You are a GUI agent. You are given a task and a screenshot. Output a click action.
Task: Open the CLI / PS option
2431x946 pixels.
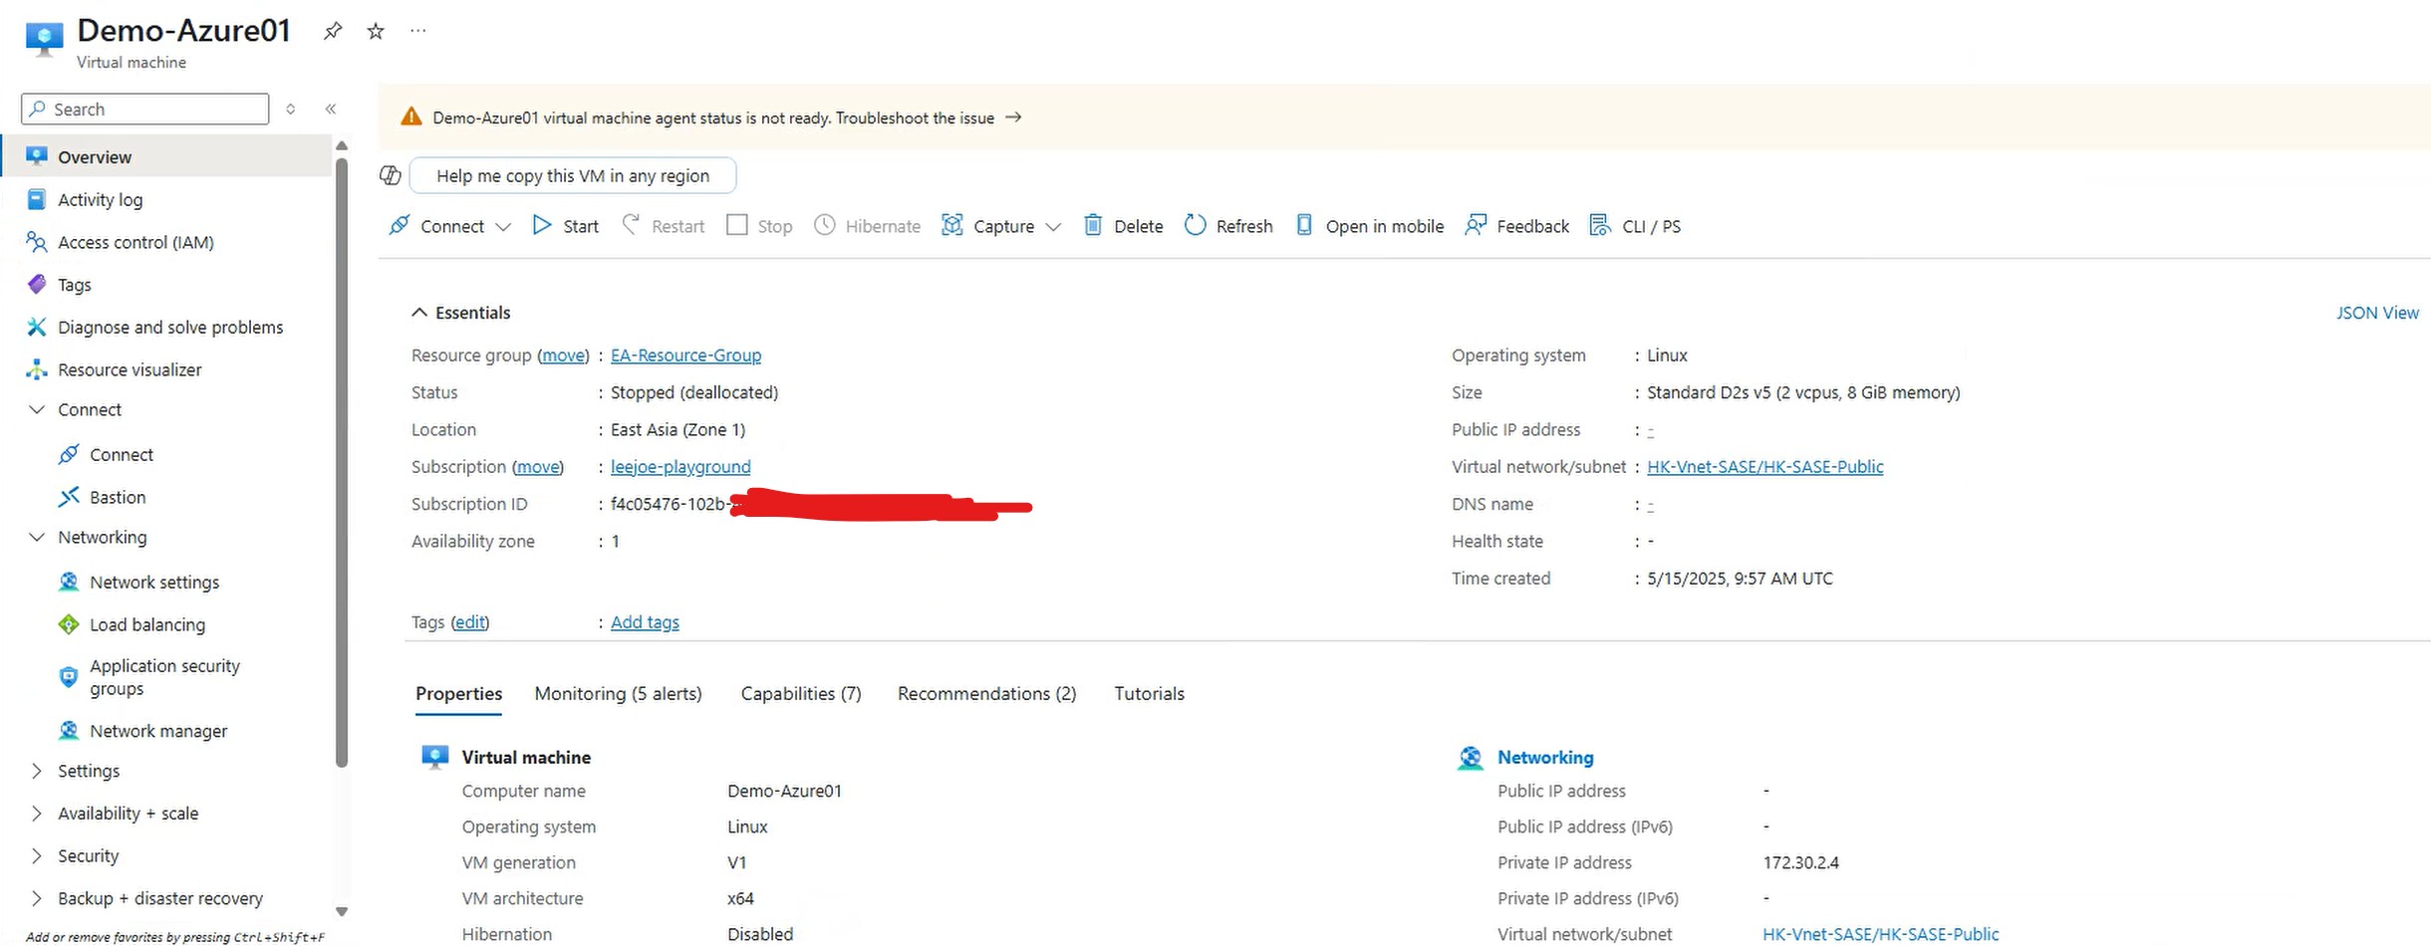[x=1635, y=226]
